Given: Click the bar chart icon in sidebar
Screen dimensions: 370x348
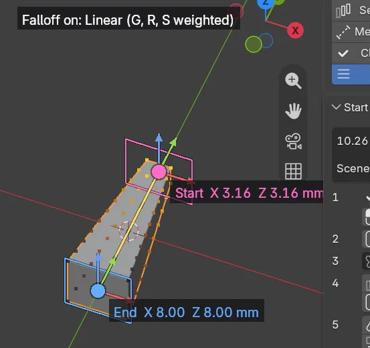Looking at the screenshot, I should point(343,11).
